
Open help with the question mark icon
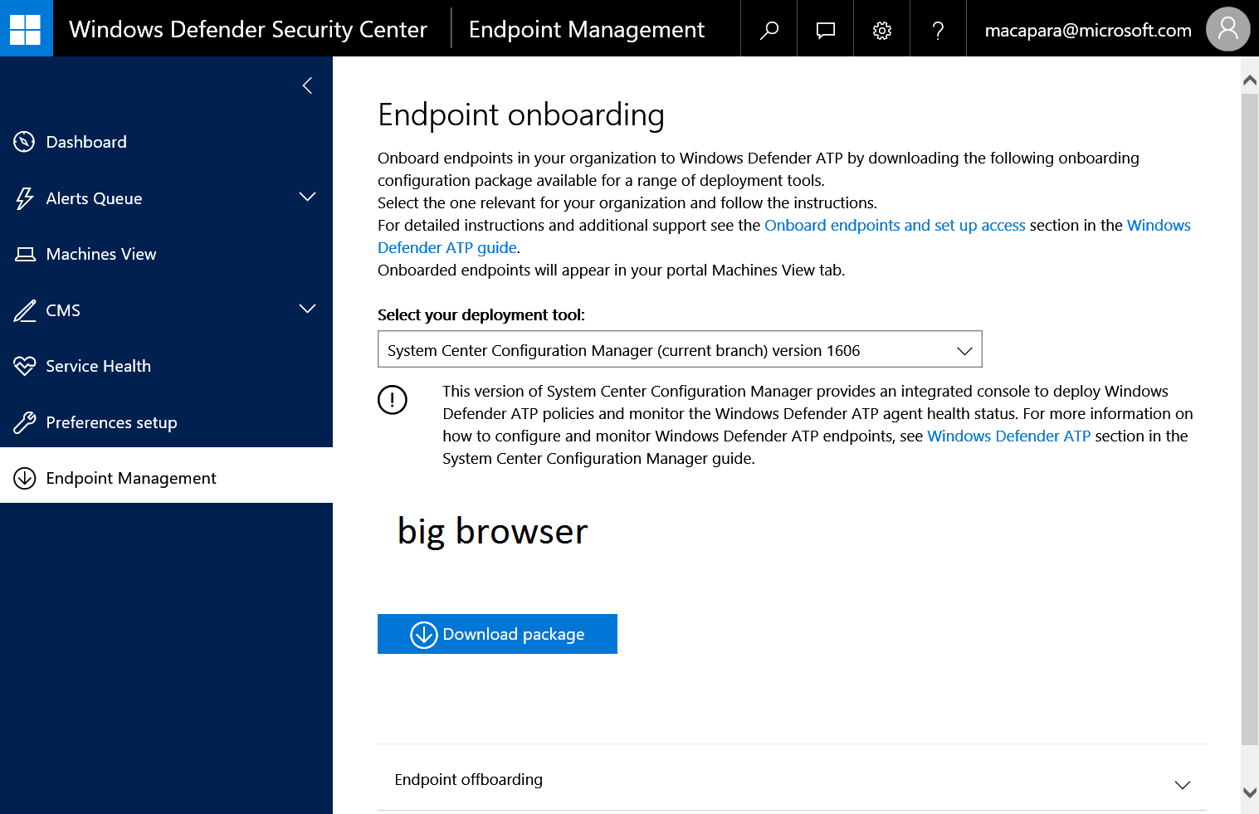pyautogui.click(x=938, y=30)
